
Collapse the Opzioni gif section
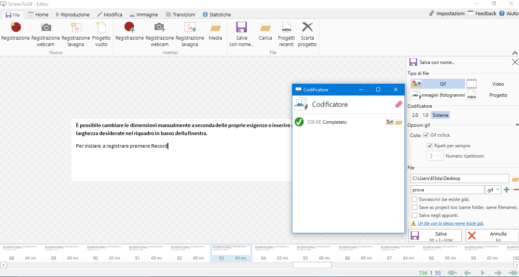tap(517, 124)
